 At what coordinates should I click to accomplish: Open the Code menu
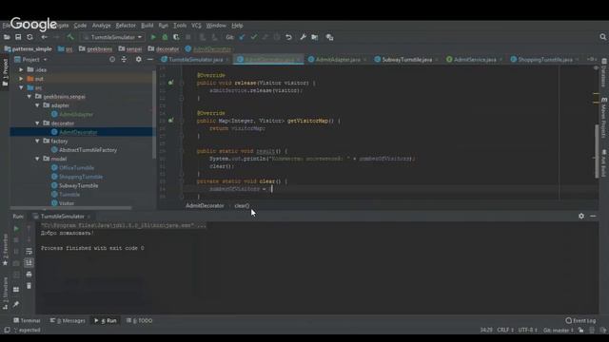80,26
